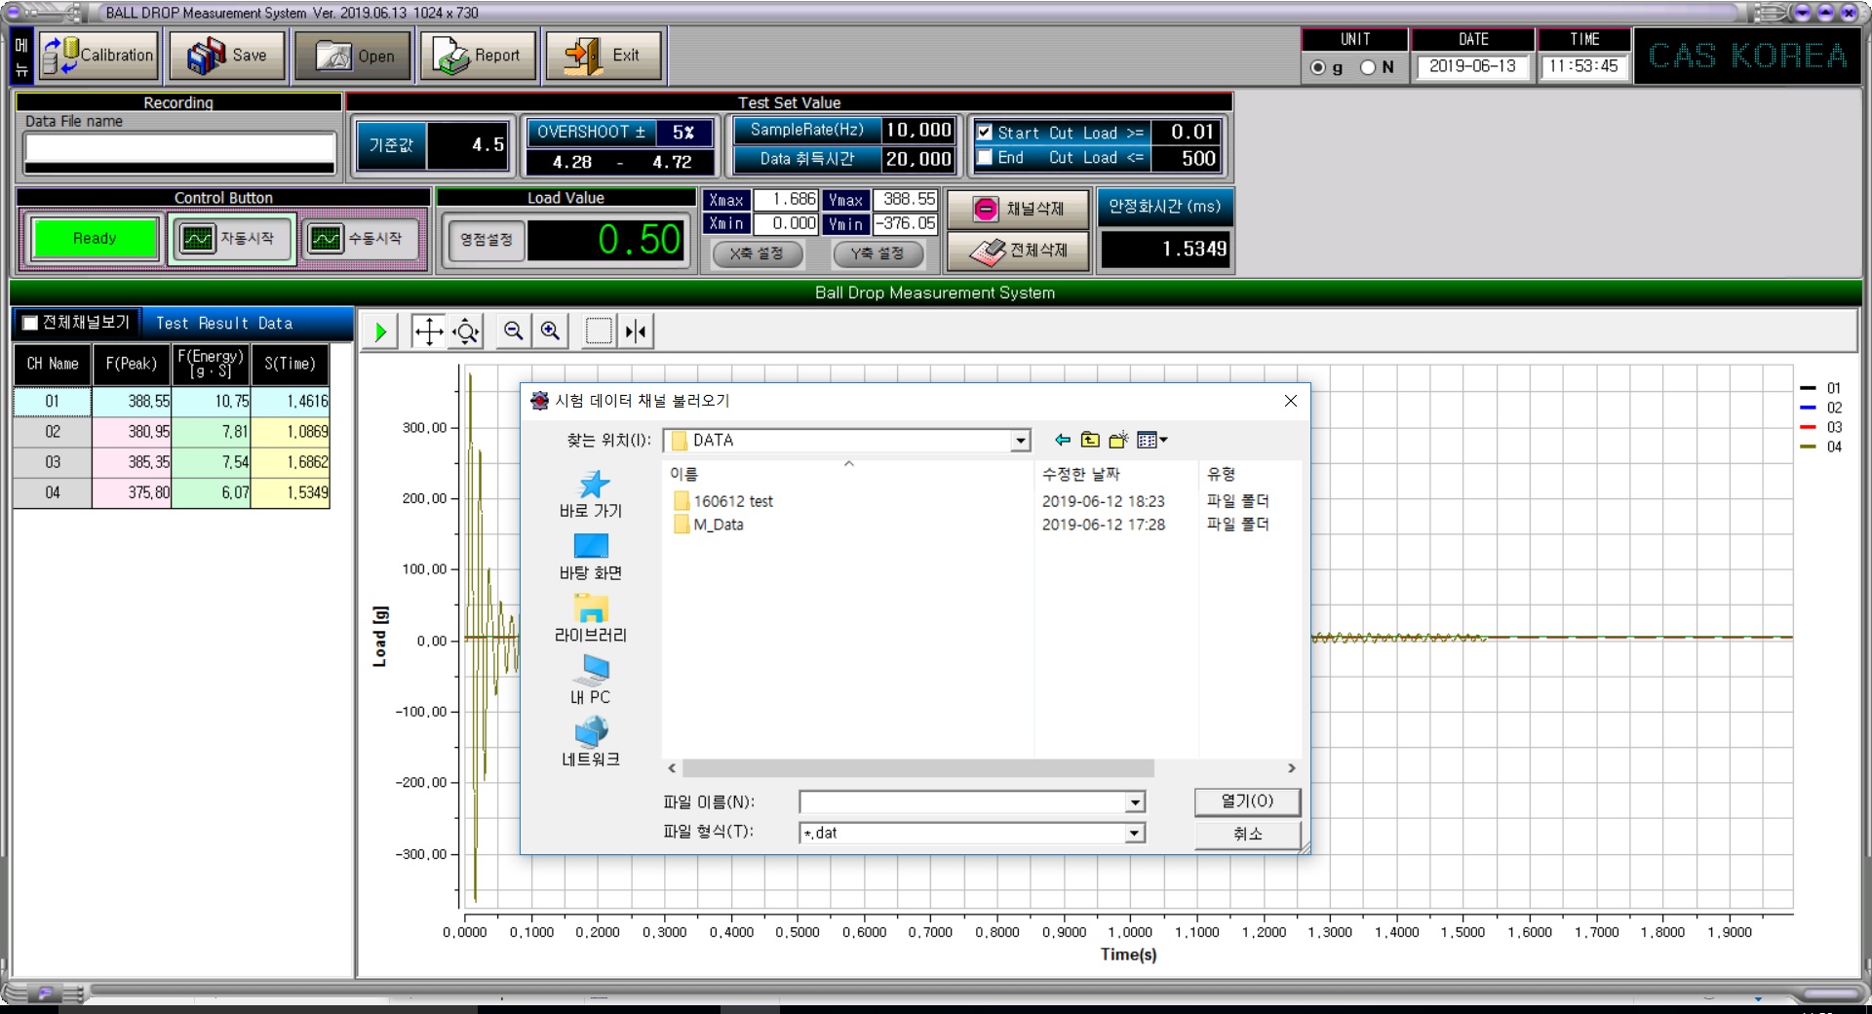Zoom out on the graph
The image size is (1872, 1014).
click(513, 331)
